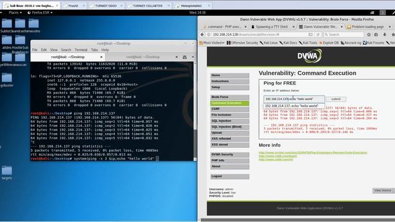Click Logout in DVWA sidebar
This screenshot has width=395, height=222.
[x=230, y=176]
